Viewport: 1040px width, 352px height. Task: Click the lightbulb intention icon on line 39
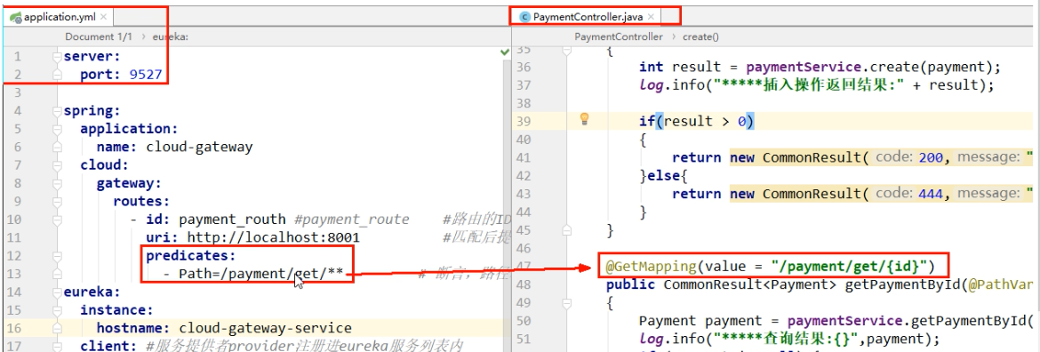pyautogui.click(x=584, y=119)
